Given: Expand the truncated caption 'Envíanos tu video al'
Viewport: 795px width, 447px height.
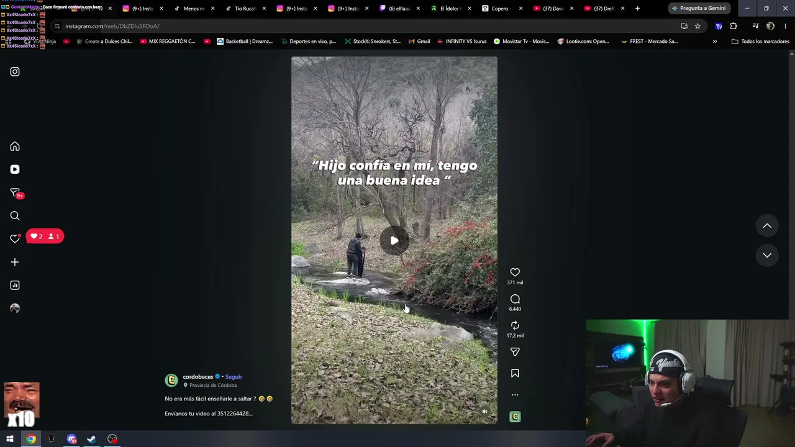Looking at the screenshot, I should tap(209, 413).
